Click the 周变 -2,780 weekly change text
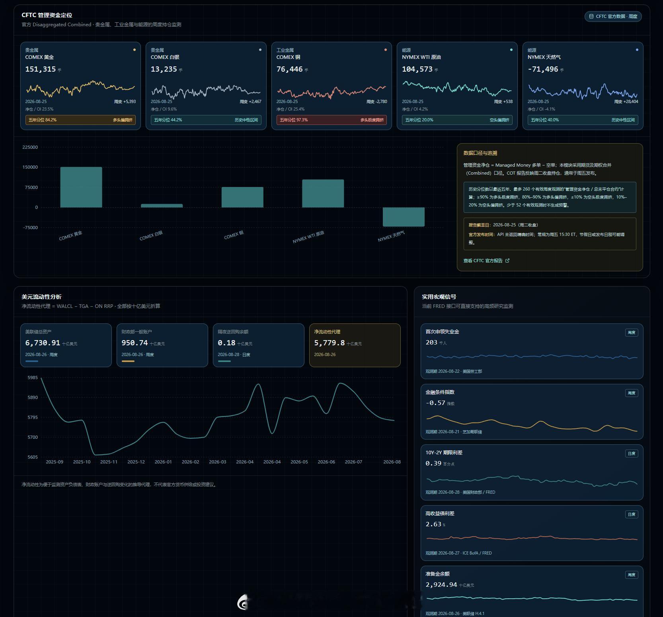The image size is (663, 617). (x=376, y=101)
